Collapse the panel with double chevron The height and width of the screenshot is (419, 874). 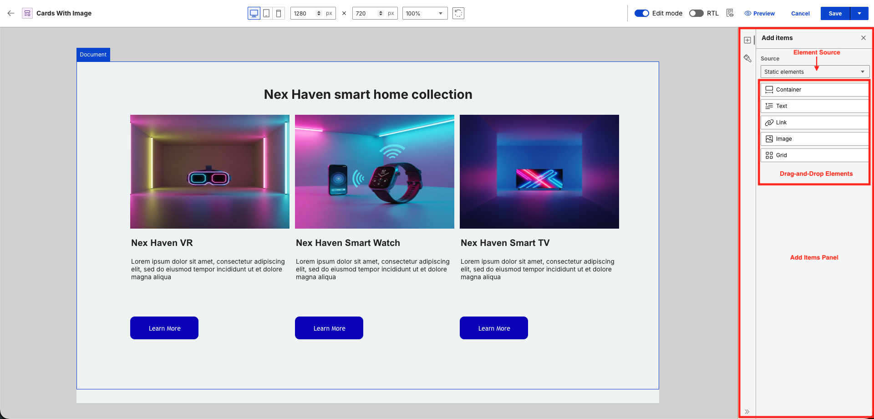tap(747, 412)
